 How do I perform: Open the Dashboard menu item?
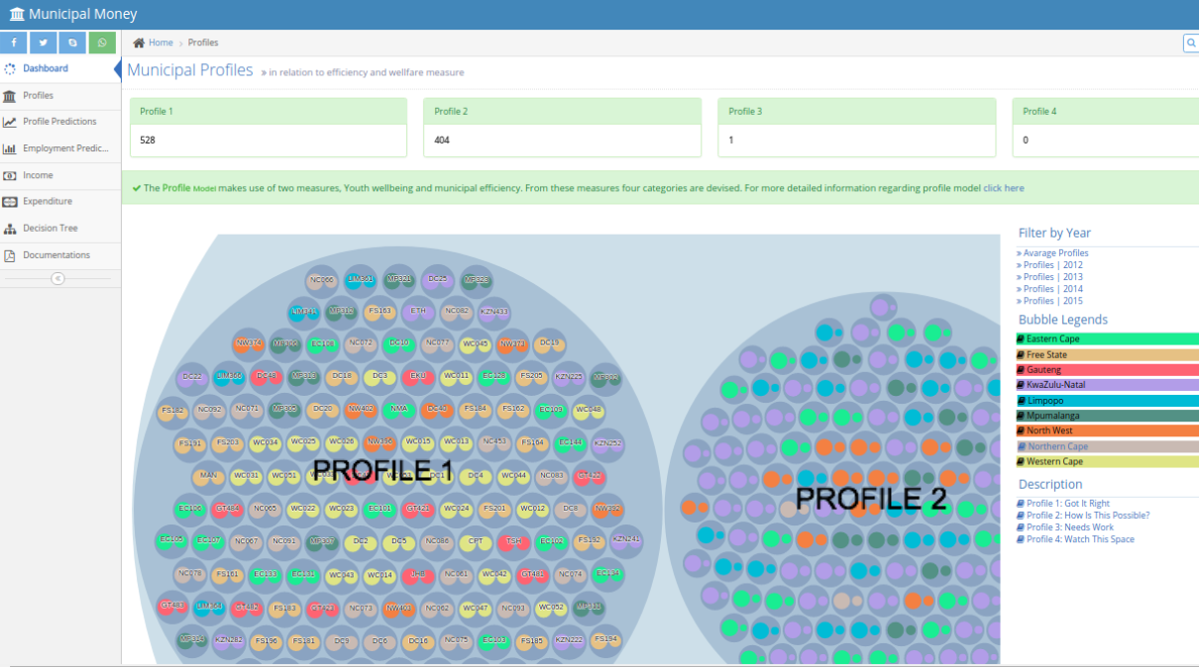point(60,68)
